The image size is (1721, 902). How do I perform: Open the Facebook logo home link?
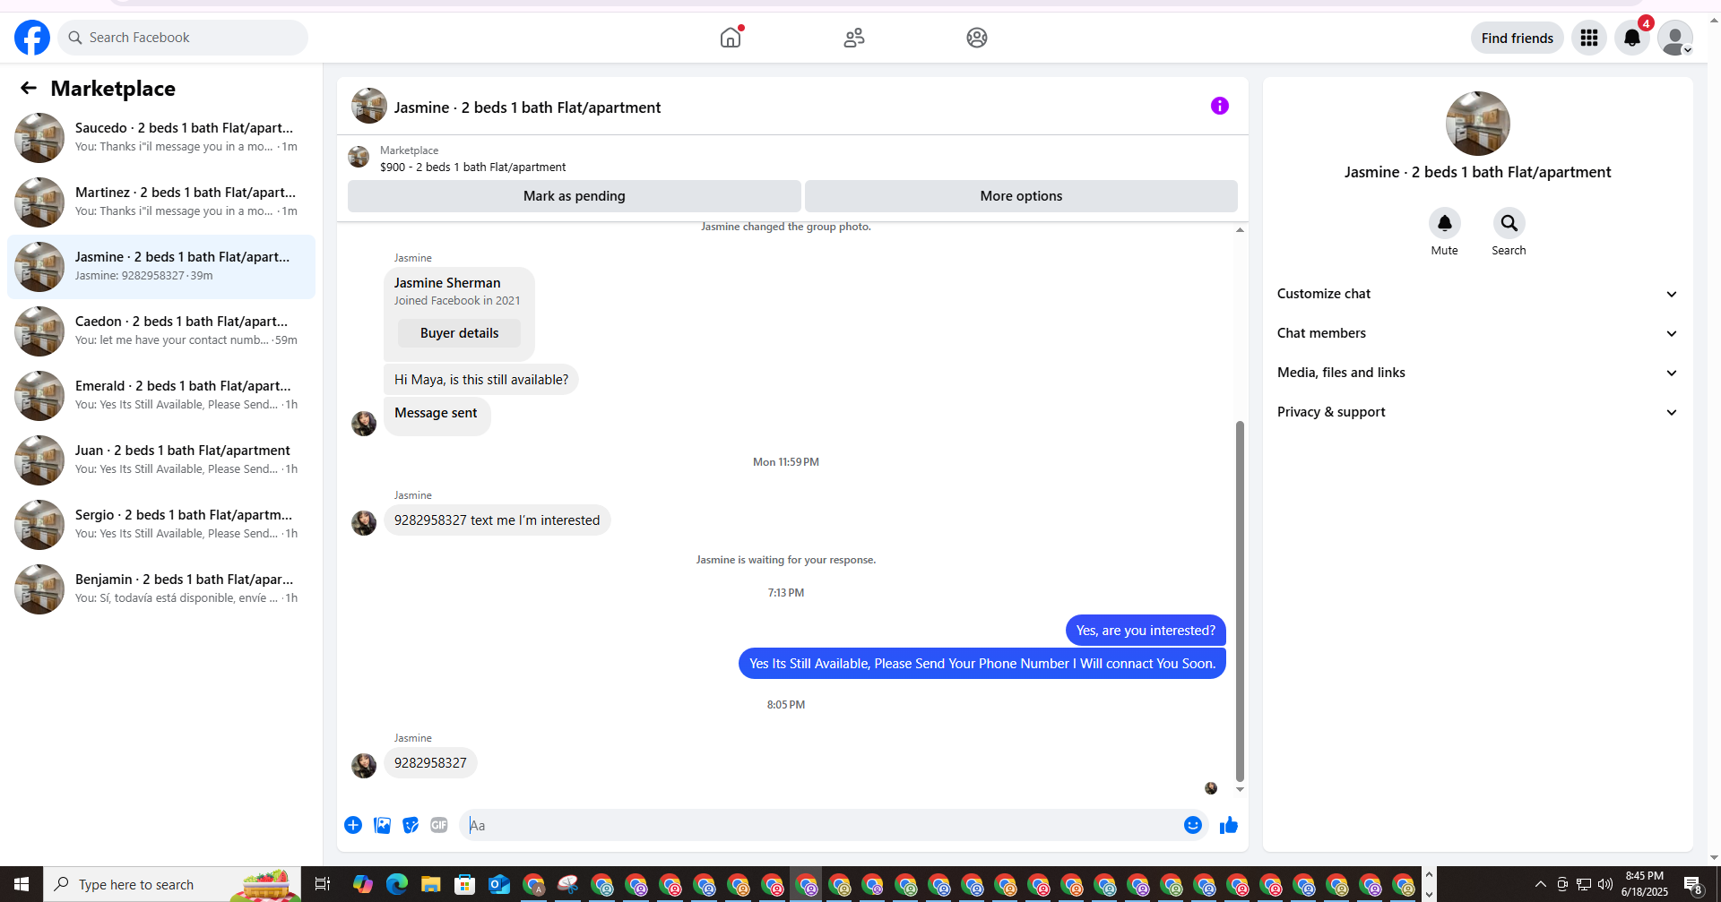coord(32,38)
